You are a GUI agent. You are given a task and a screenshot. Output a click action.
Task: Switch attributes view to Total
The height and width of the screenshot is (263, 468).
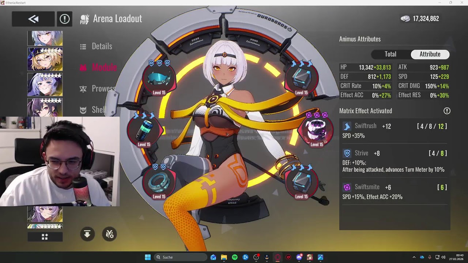[x=390, y=54]
